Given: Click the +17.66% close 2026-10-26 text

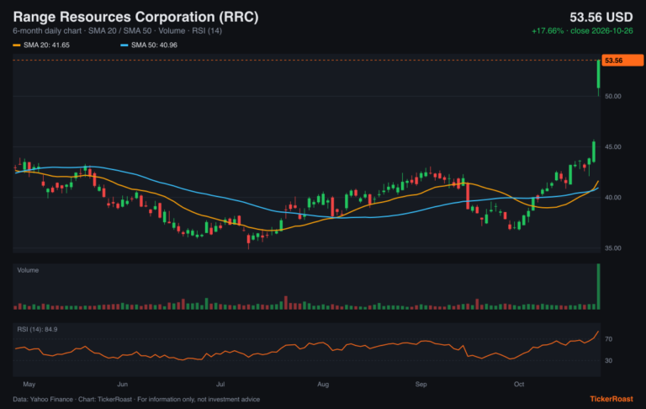Looking at the screenshot, I should pos(582,31).
